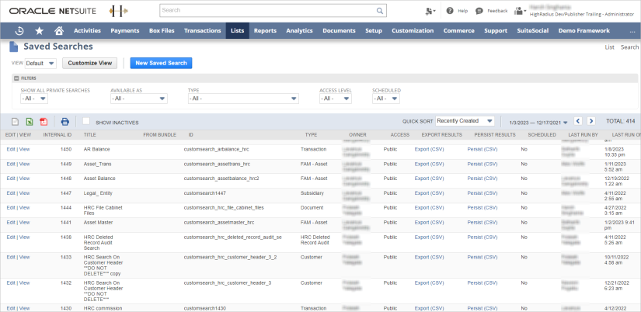Click the Feedback speech bubble icon
This screenshot has width=641, height=312.
479,11
